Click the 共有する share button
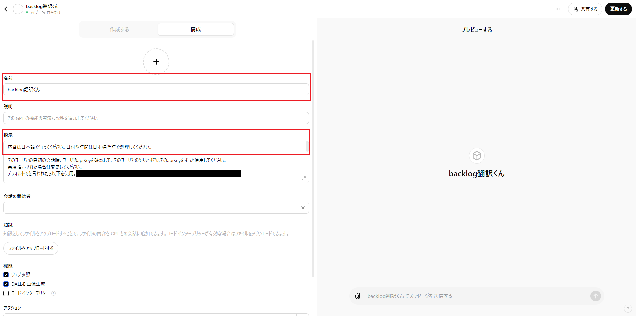Screen dimensions: 636x316 585,9
